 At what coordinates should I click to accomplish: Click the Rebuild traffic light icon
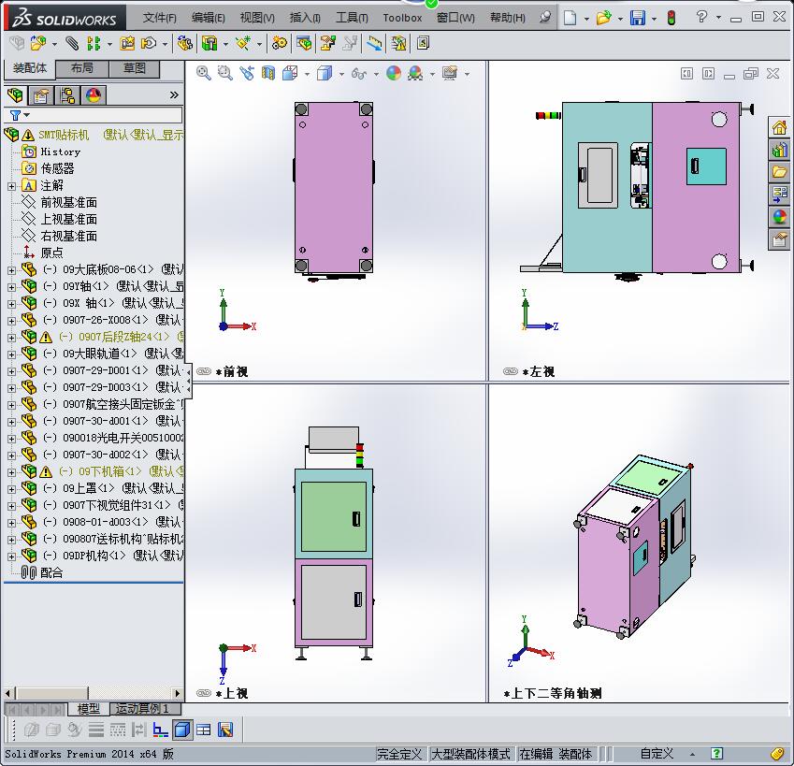[671, 18]
